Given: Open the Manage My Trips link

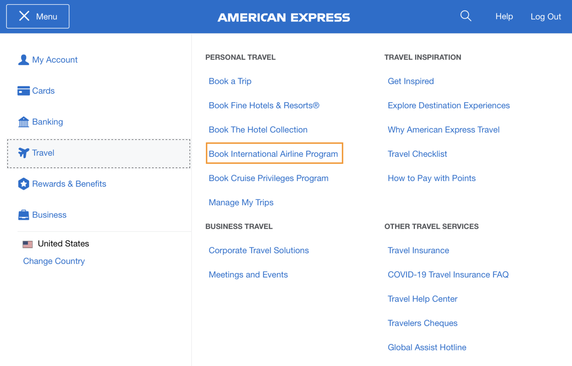Looking at the screenshot, I should coord(241,202).
